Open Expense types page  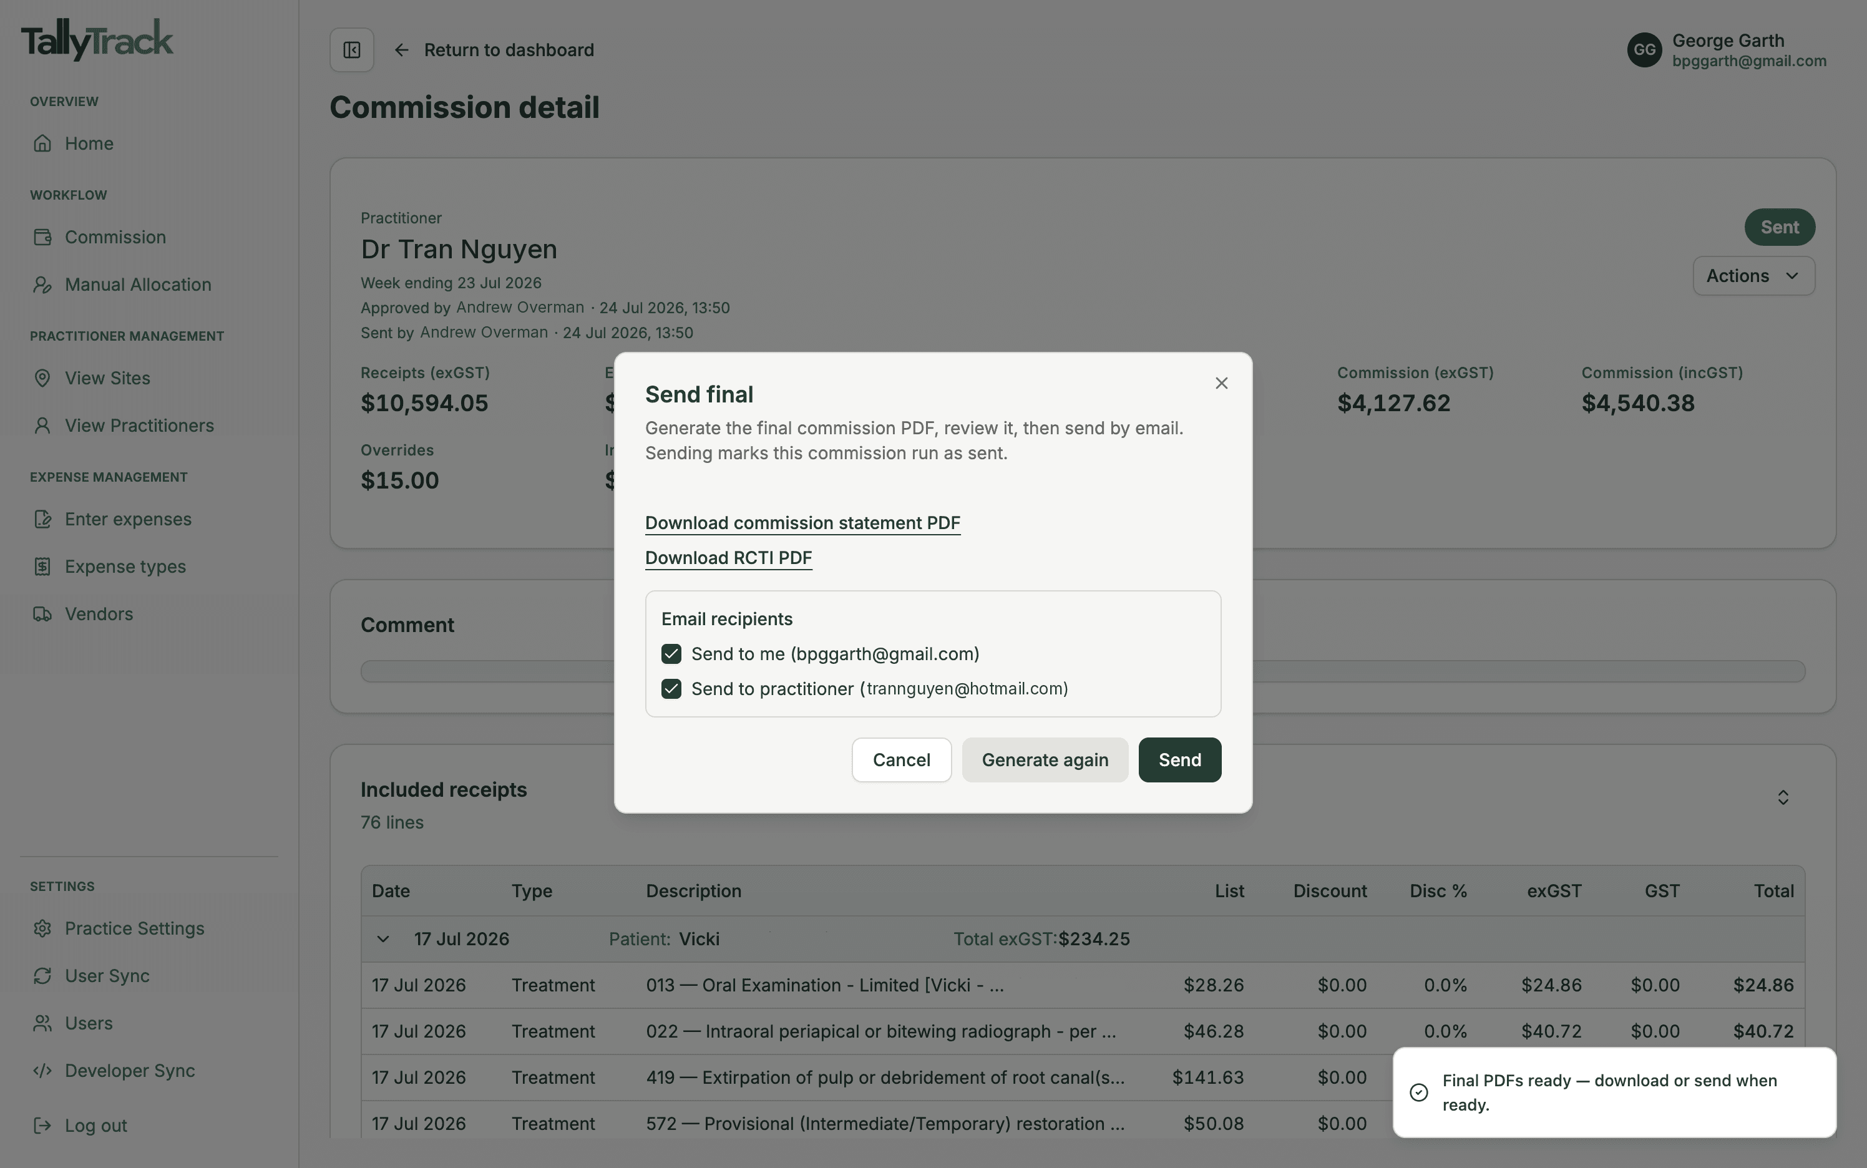tap(125, 567)
